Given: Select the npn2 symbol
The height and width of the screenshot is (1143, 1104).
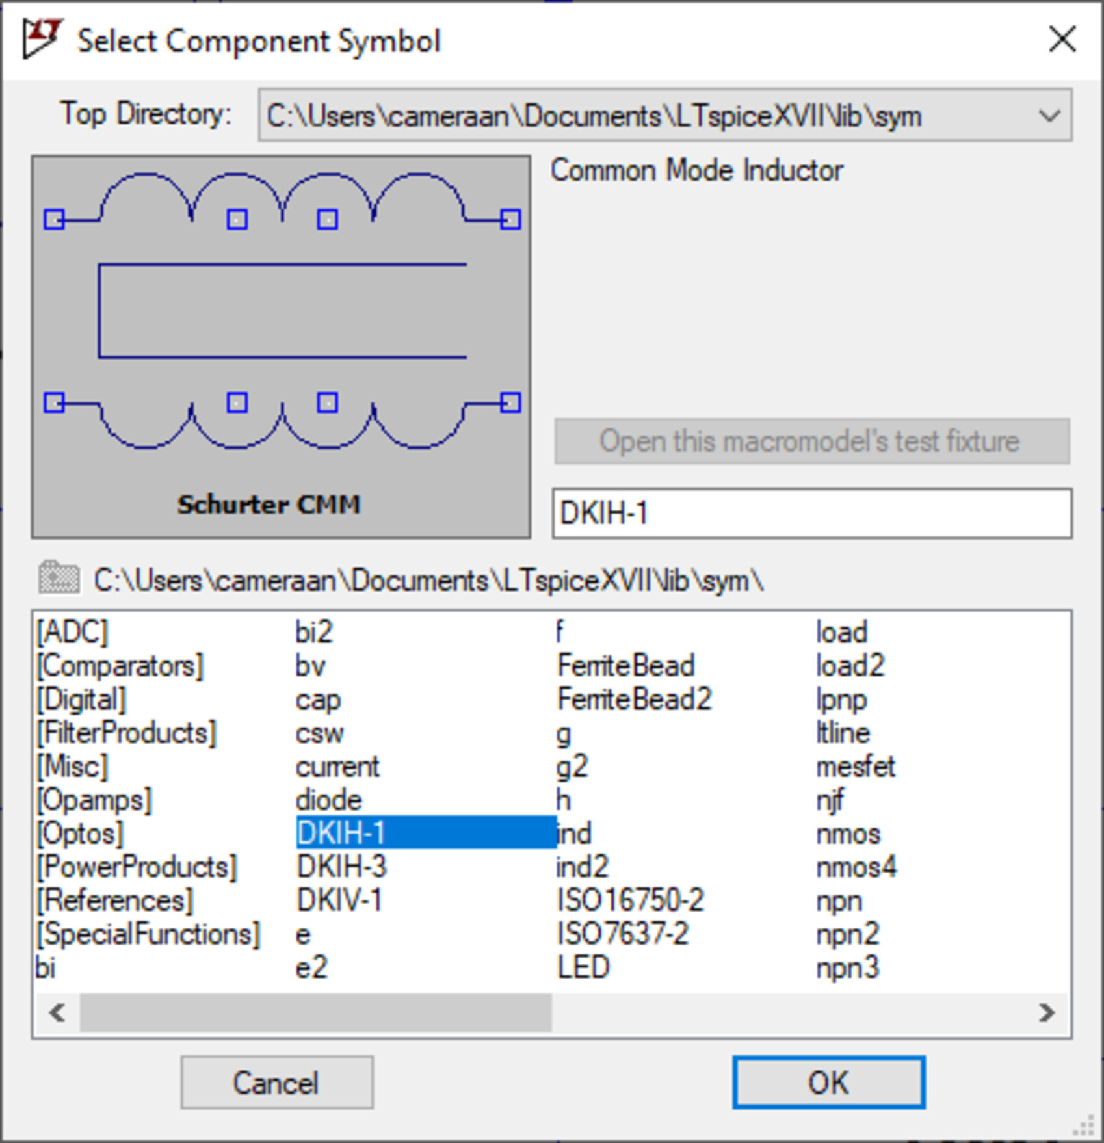Looking at the screenshot, I should [x=848, y=934].
